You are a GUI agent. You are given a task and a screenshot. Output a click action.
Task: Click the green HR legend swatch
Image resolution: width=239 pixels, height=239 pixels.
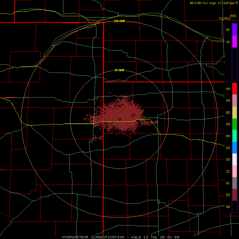234,124
